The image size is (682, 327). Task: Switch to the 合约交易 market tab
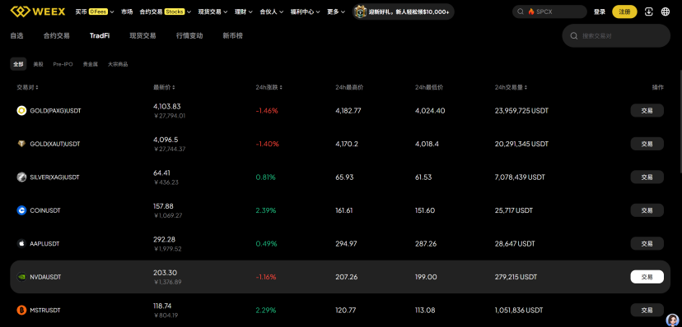coord(57,36)
